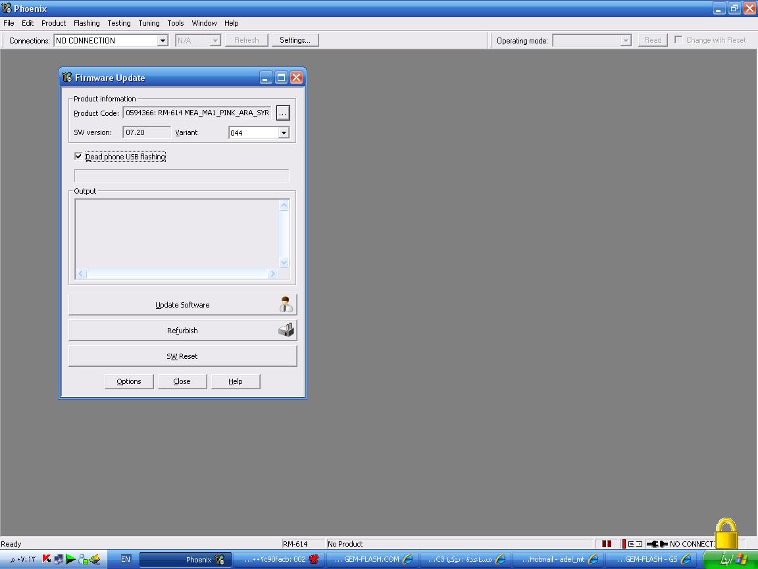Click No Product status bar text
The height and width of the screenshot is (569, 758).
tap(345, 544)
